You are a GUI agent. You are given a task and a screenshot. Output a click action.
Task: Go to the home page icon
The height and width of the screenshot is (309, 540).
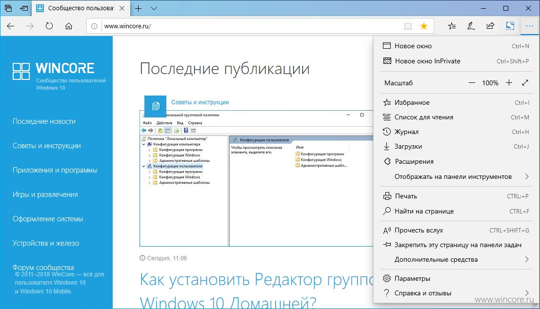tap(69, 26)
